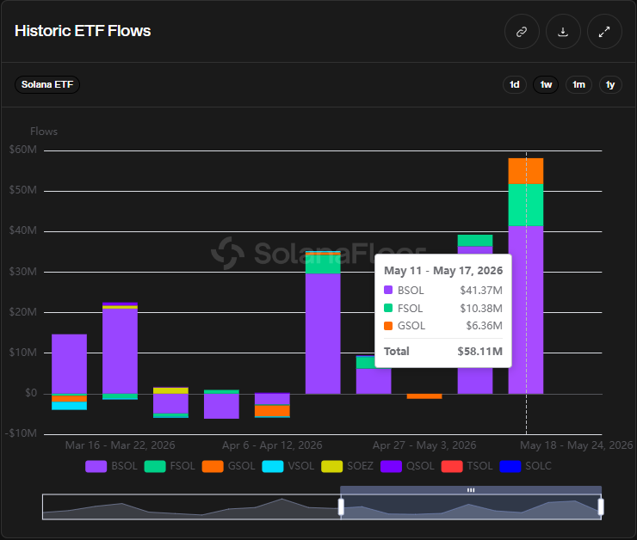Expand chart to fullscreen
The height and width of the screenshot is (540, 637).
[x=604, y=32]
